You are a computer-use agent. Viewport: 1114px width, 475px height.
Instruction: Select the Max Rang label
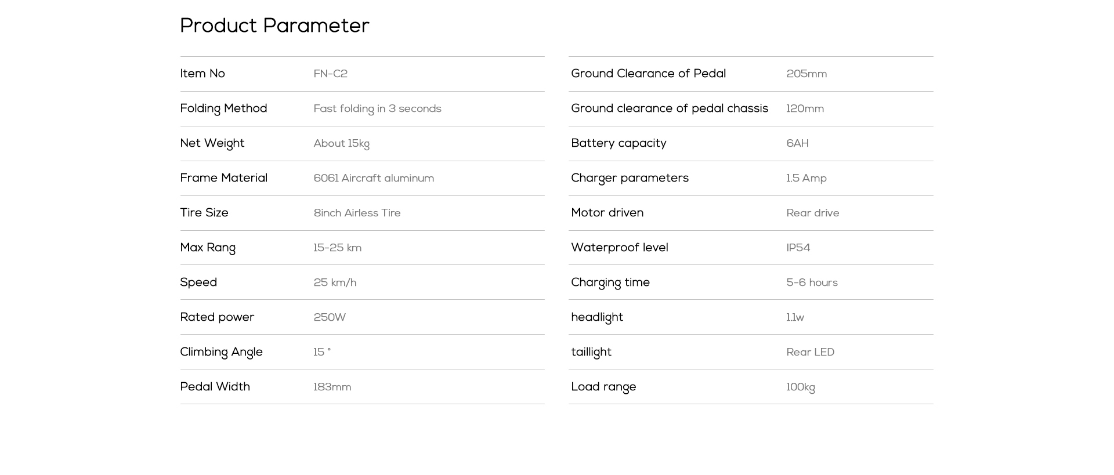click(208, 248)
